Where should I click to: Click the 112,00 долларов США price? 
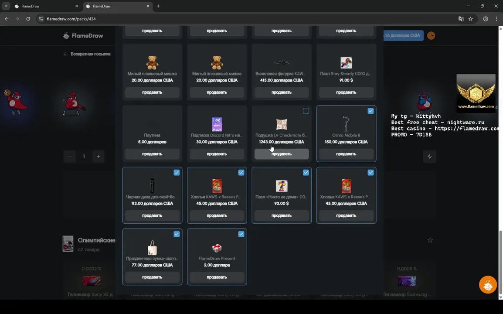(152, 203)
